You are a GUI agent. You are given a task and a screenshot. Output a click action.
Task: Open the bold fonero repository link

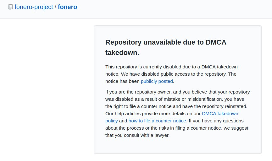coord(67,7)
